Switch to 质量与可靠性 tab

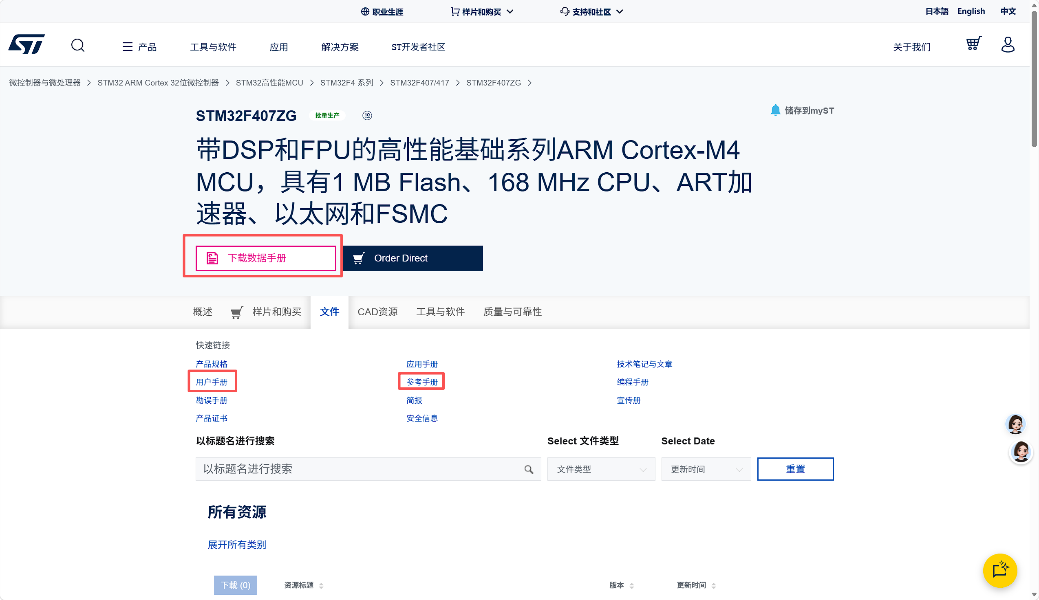pos(512,312)
